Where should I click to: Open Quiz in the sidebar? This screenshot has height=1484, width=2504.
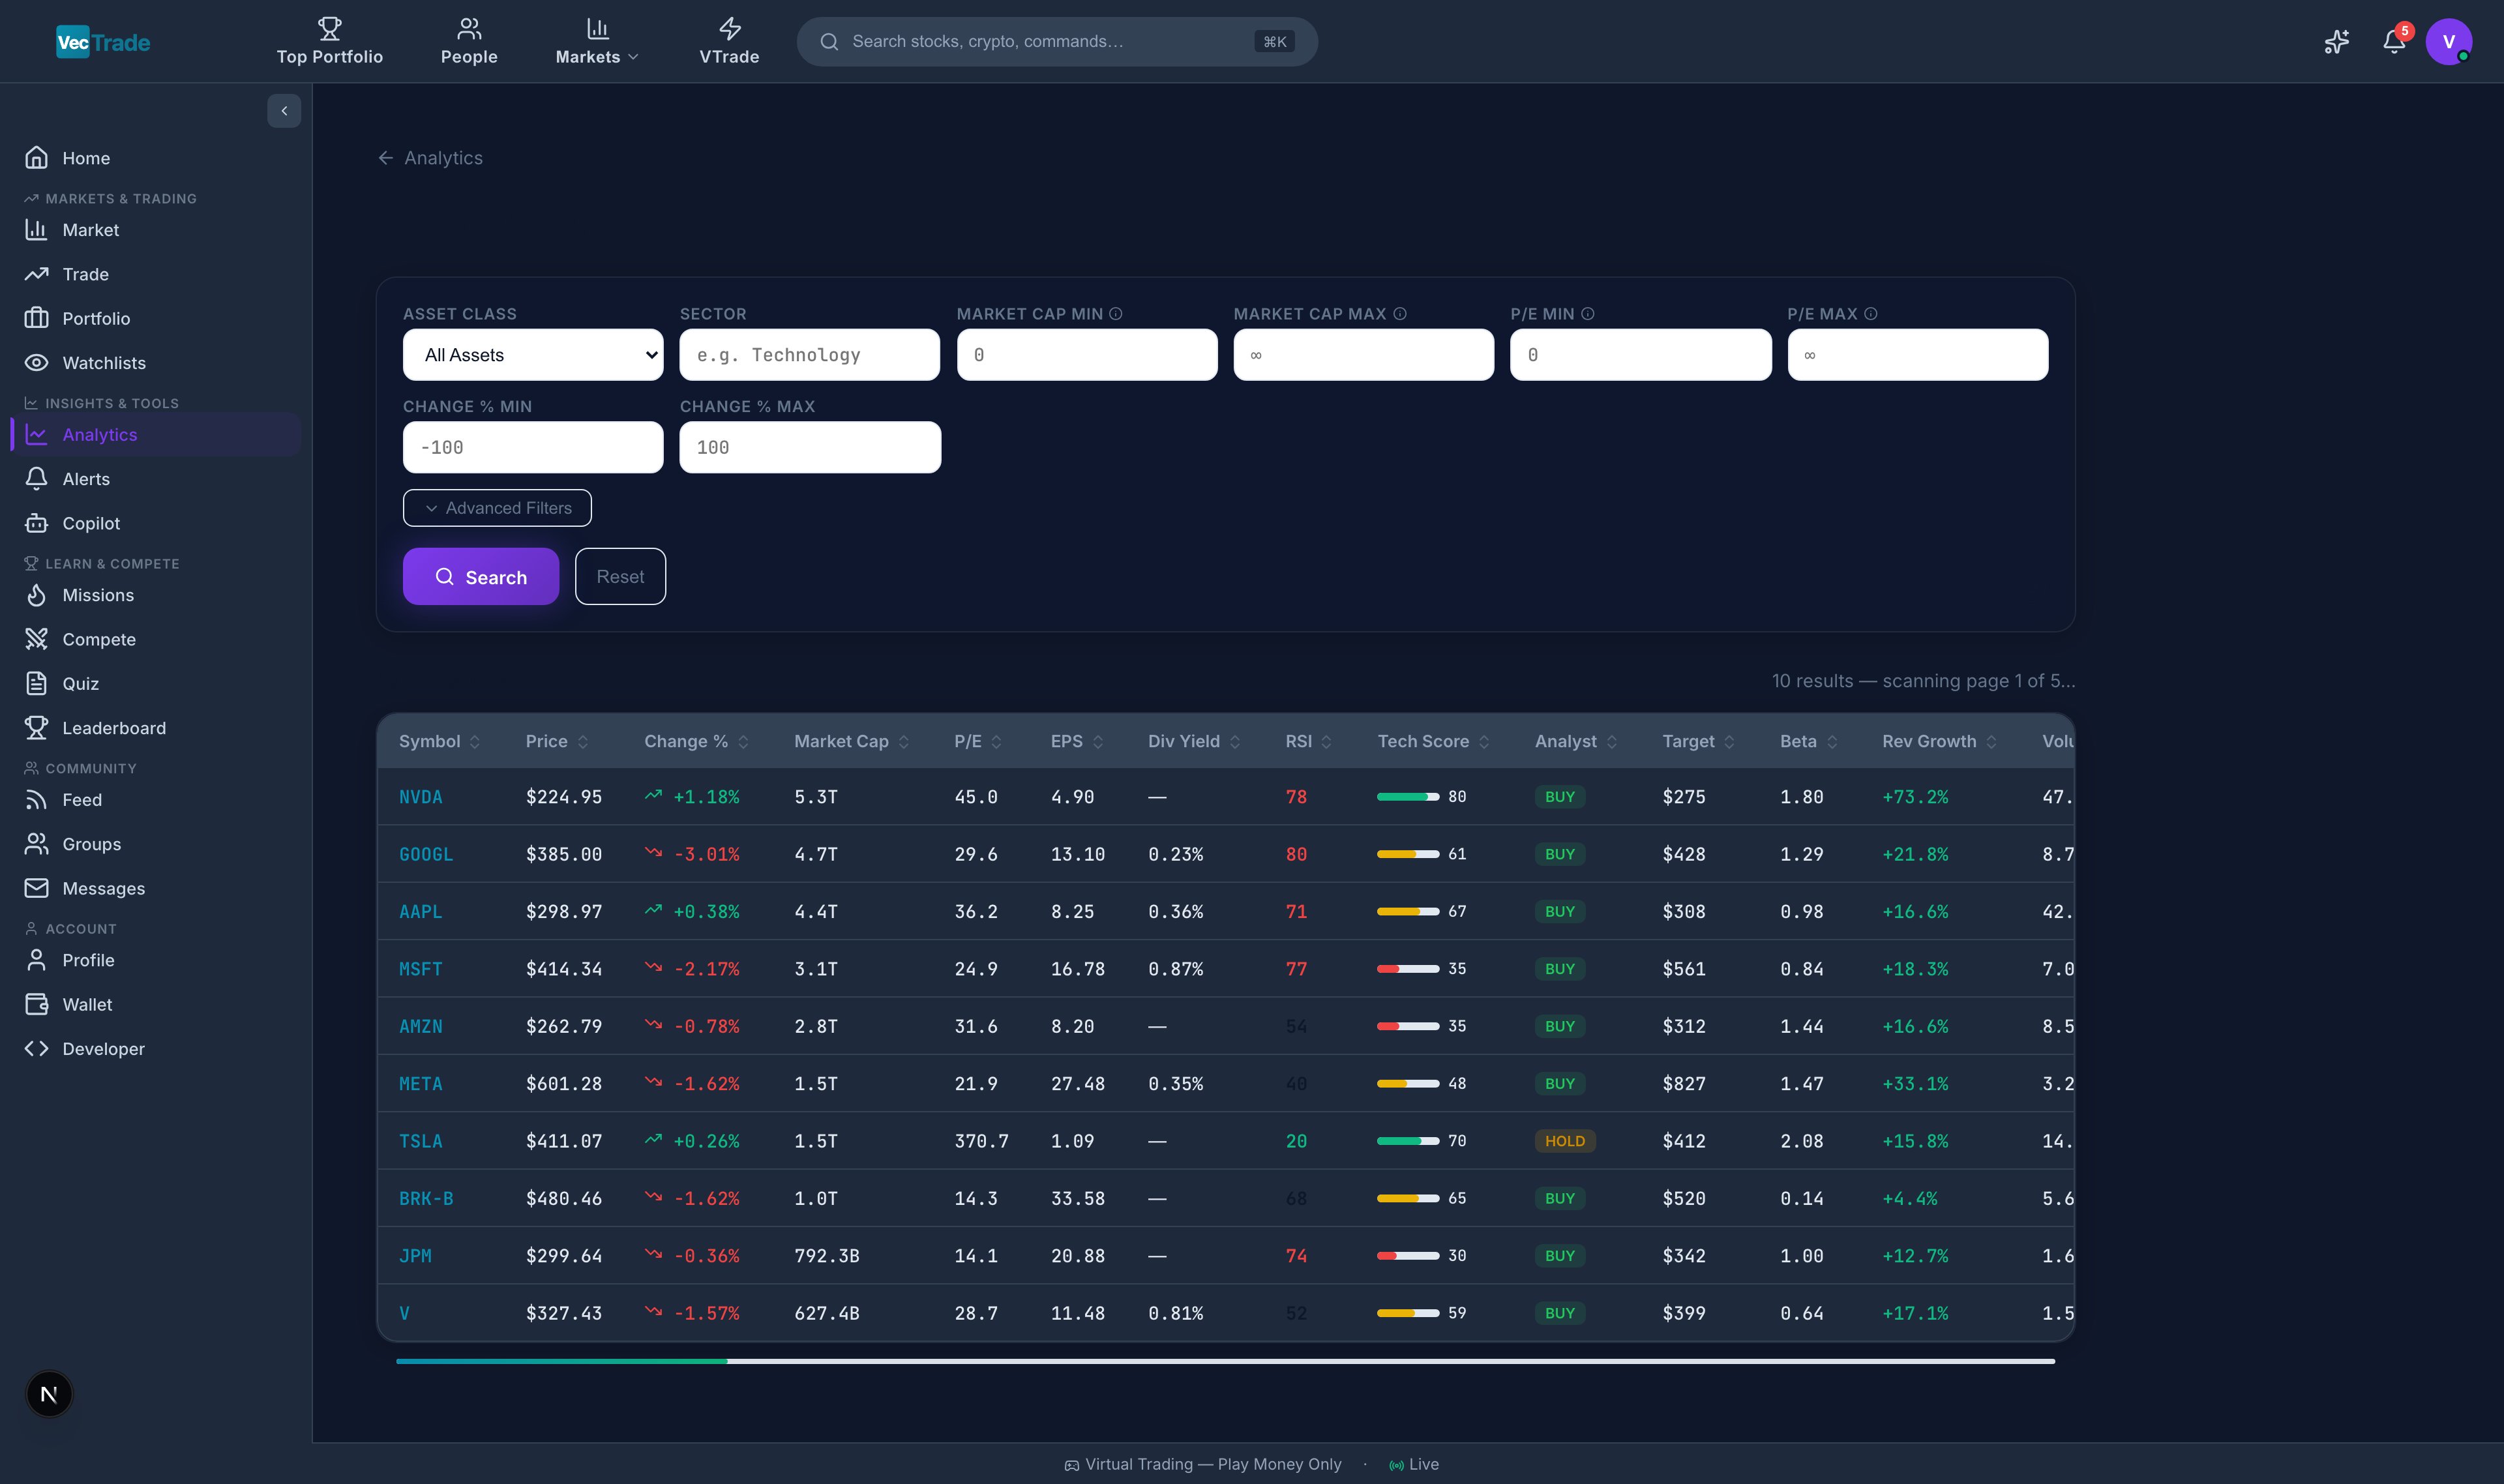coord(156,683)
